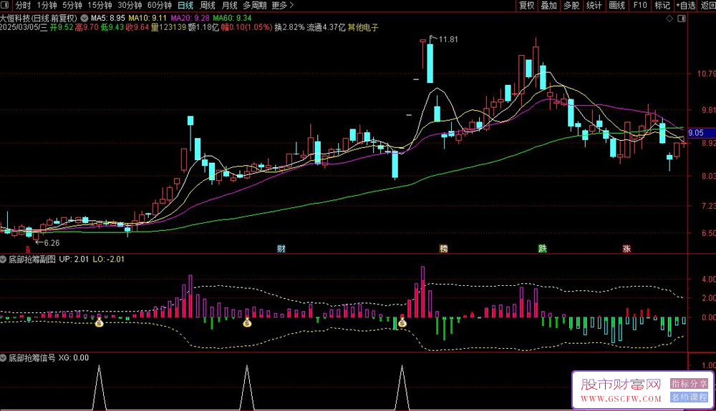This screenshot has height=411, width=716.
Task: Click the MA20: 9.28 label
Action: click(x=190, y=18)
